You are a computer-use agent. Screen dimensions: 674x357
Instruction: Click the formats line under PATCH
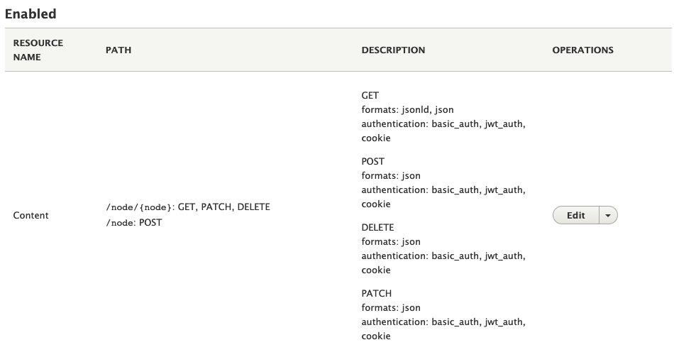pos(391,308)
